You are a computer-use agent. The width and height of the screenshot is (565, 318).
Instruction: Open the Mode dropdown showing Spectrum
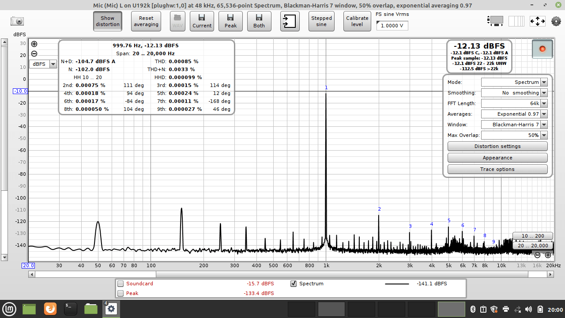point(514,82)
